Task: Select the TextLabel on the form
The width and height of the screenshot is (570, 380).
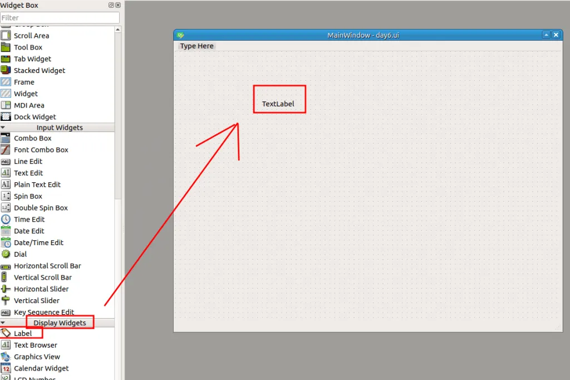Action: [278, 104]
